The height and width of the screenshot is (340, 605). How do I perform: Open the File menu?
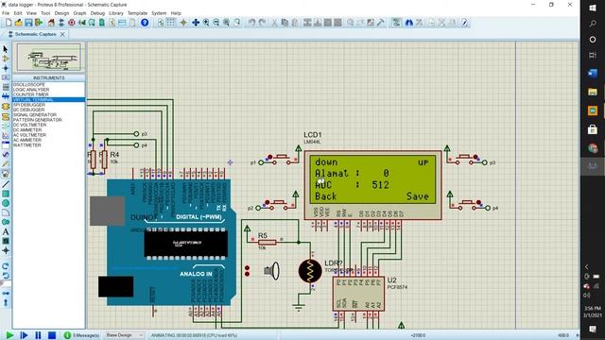coord(6,13)
